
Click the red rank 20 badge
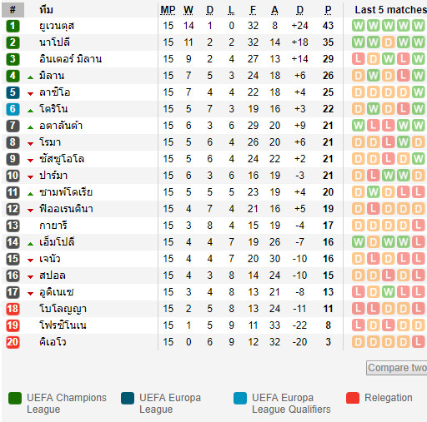pyautogui.click(x=13, y=342)
